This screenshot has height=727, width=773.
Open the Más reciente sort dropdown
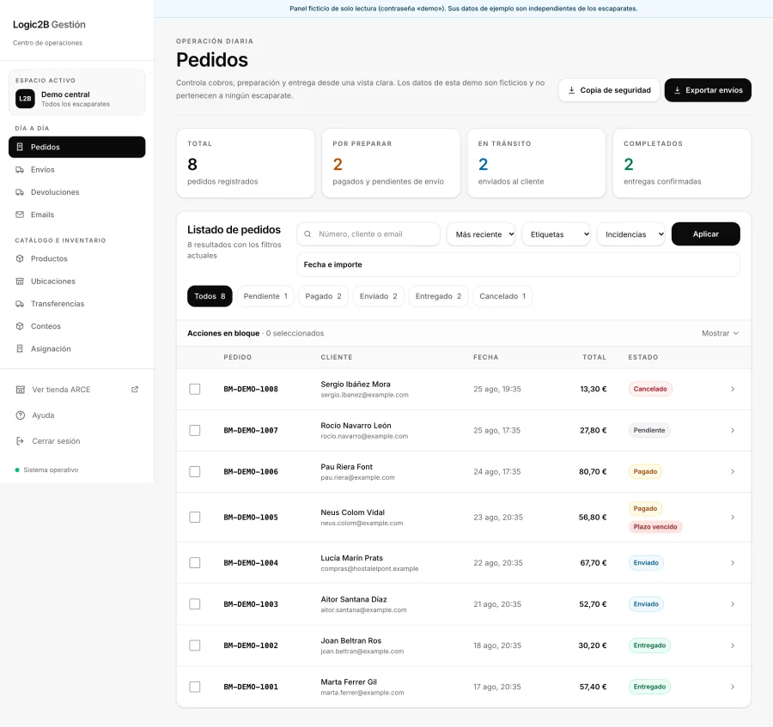coord(481,234)
